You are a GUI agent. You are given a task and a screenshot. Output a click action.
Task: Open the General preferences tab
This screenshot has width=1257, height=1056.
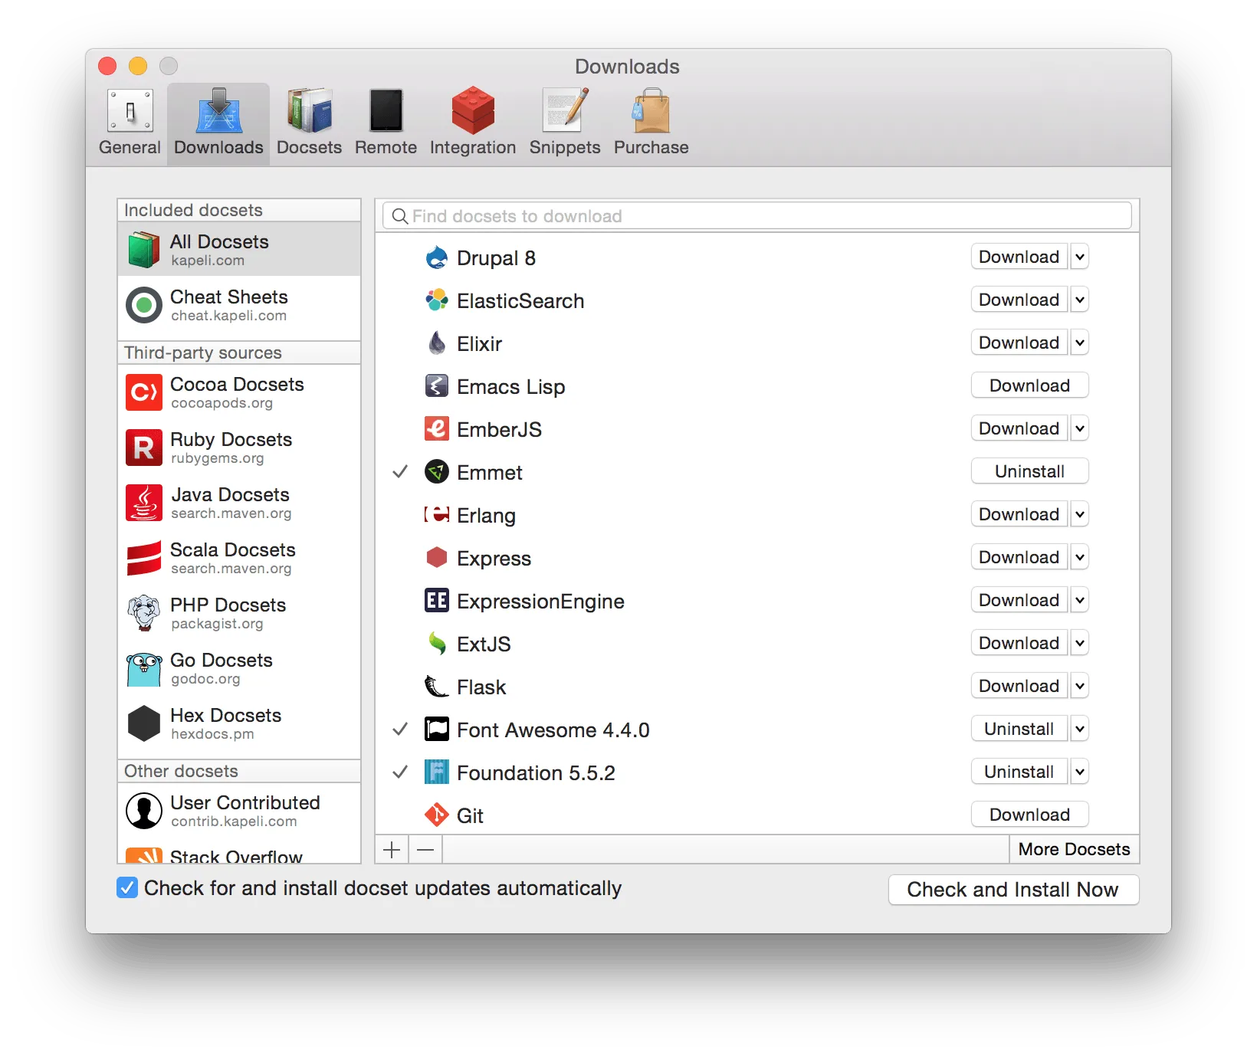click(x=130, y=123)
